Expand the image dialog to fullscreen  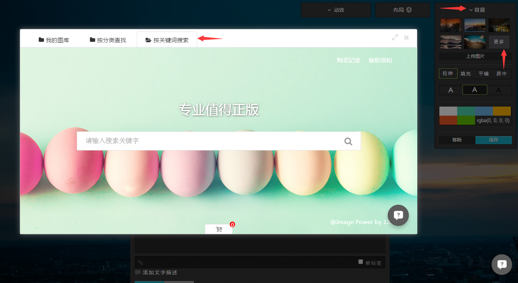pyautogui.click(x=395, y=37)
